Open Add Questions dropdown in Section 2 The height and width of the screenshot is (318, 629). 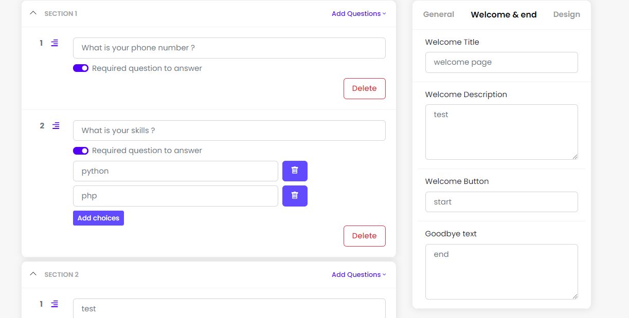(x=358, y=275)
